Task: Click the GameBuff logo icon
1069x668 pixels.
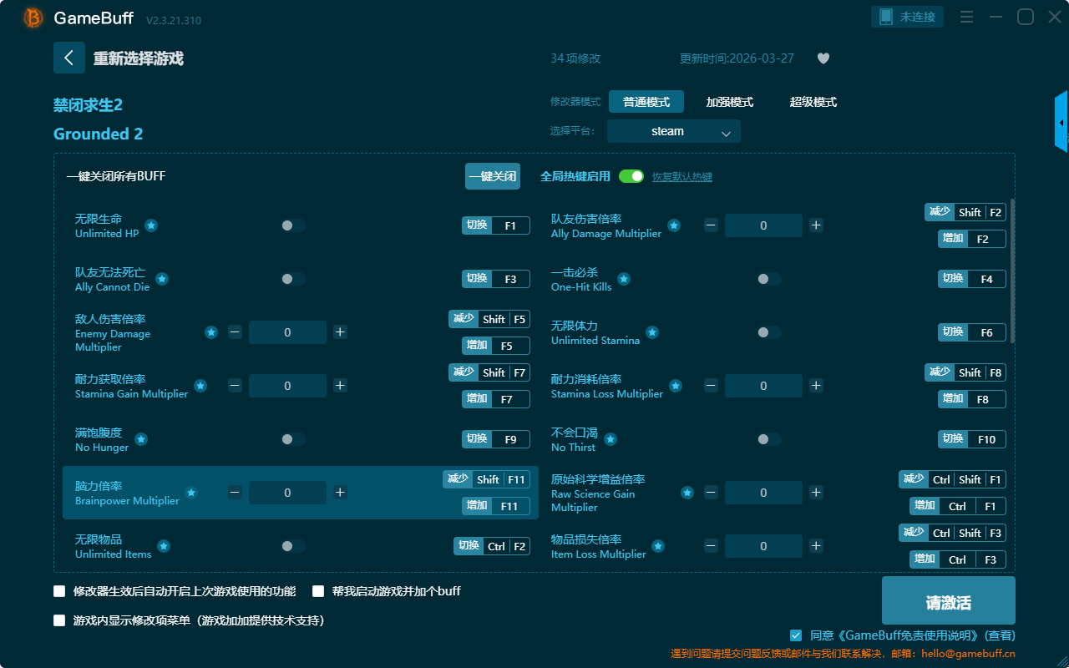Action: 33,18
